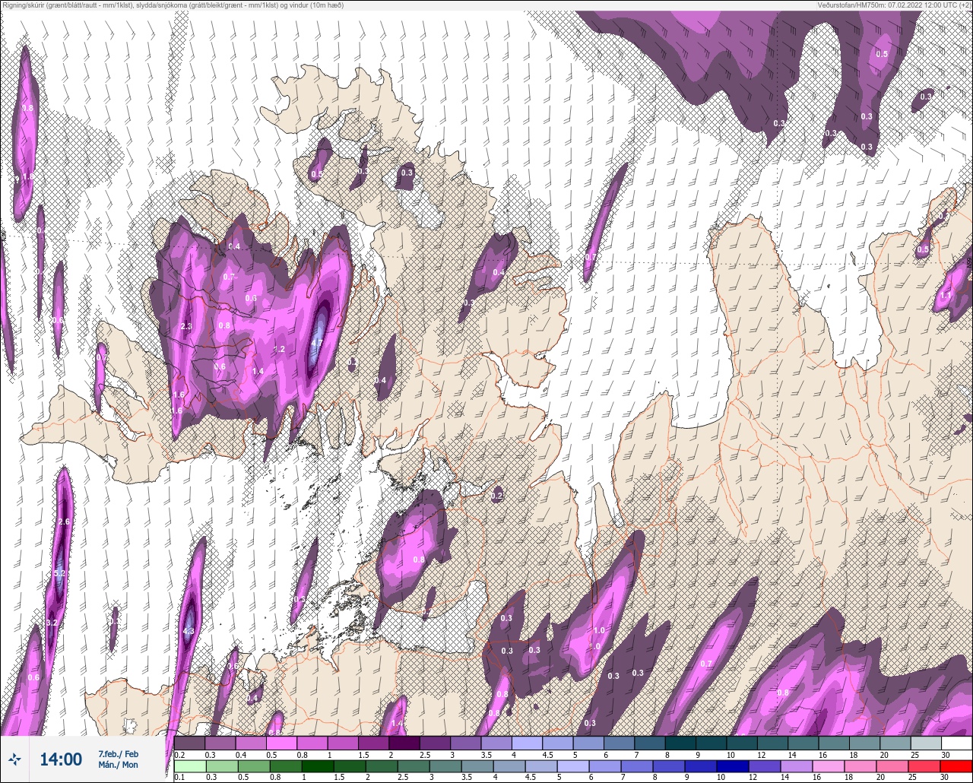Viewport: 973px width, 783px height.
Task: Select lower legend dark green swatch labeled 1
Action: coord(317,766)
